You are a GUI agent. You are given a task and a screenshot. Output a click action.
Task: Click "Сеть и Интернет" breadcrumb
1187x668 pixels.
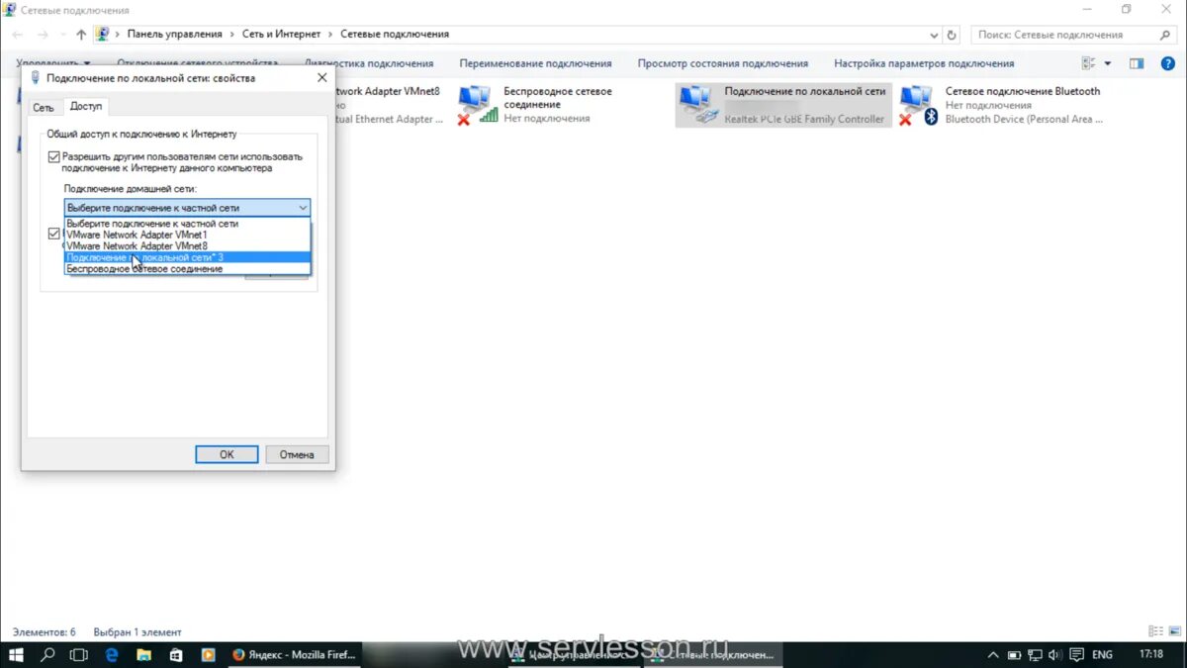(x=282, y=35)
